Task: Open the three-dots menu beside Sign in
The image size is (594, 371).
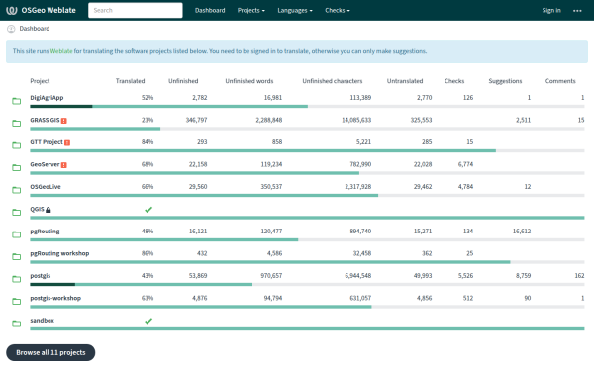Action: point(577,11)
